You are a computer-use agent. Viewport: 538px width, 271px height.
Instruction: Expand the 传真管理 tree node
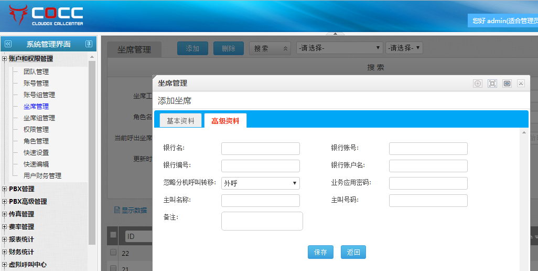tap(5, 214)
